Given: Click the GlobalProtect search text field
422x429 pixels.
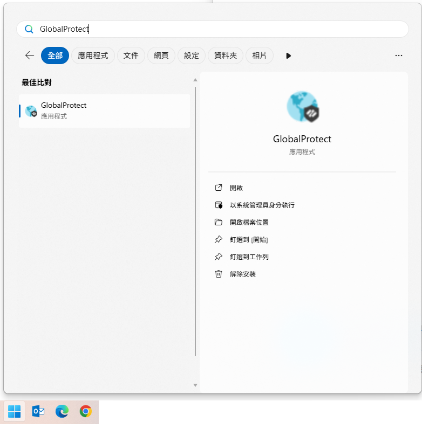Looking at the screenshot, I should click(216, 29).
